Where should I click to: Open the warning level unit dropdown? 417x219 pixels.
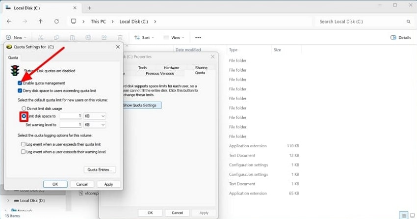tap(94, 125)
